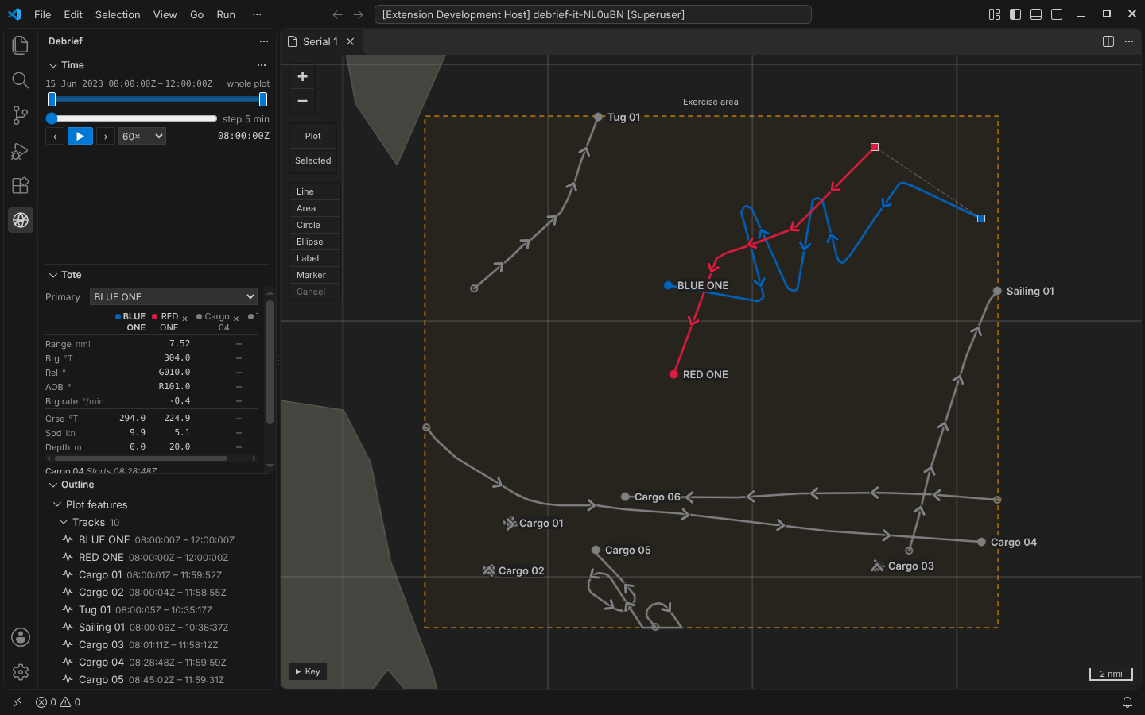Open Debrief globe view in activity bar

(21, 220)
